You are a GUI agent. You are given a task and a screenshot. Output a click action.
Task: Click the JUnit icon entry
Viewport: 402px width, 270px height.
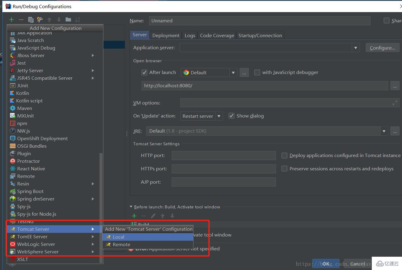click(x=13, y=85)
